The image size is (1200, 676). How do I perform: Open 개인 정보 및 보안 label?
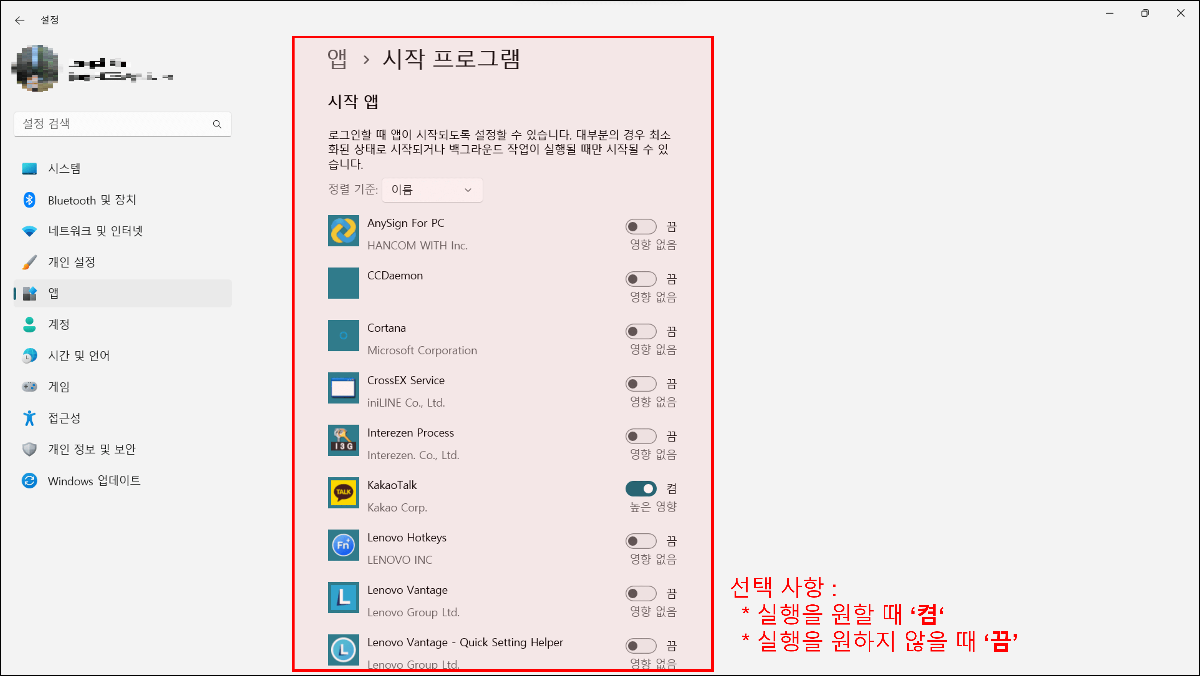[92, 449]
